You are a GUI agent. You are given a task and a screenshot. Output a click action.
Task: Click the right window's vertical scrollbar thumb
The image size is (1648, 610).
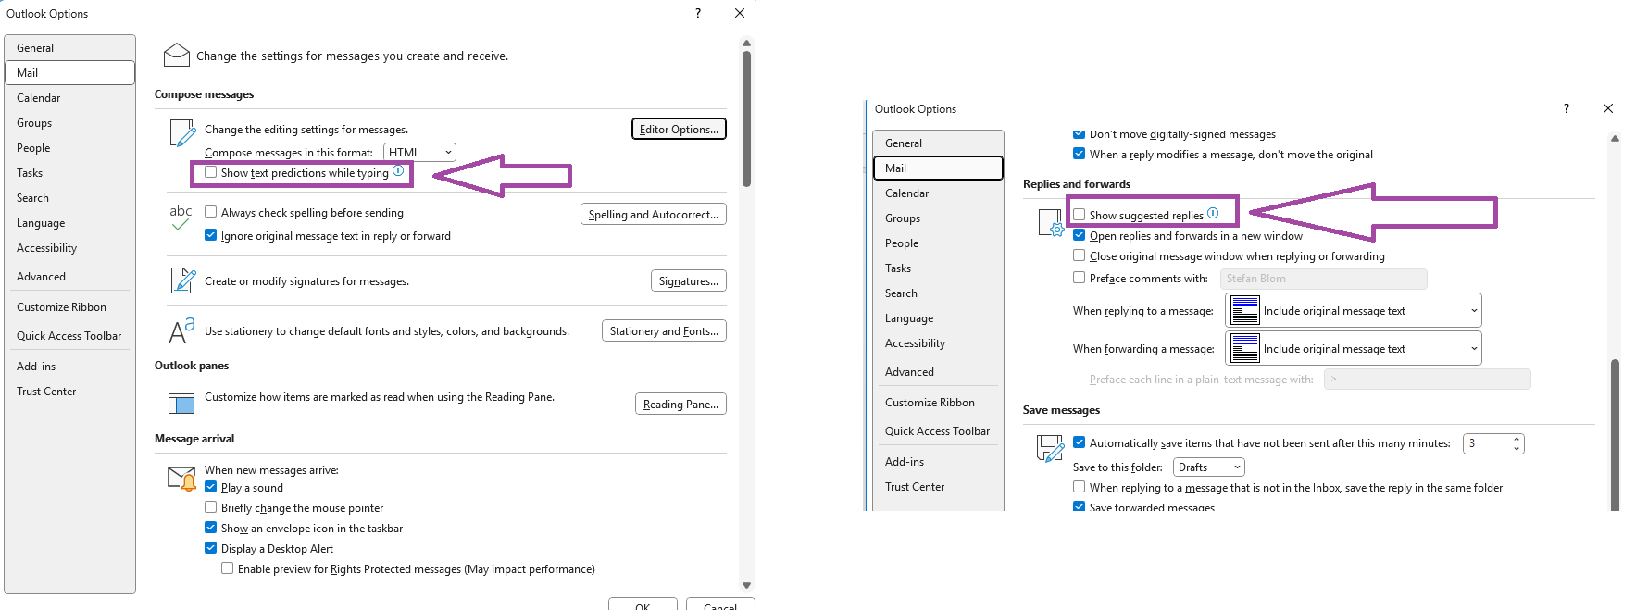pyautogui.click(x=1616, y=435)
